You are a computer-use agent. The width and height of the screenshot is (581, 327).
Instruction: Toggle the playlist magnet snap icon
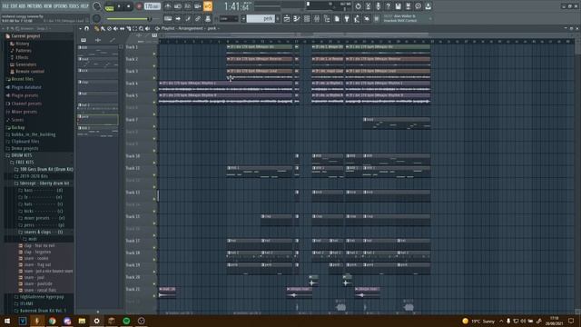coord(87,28)
